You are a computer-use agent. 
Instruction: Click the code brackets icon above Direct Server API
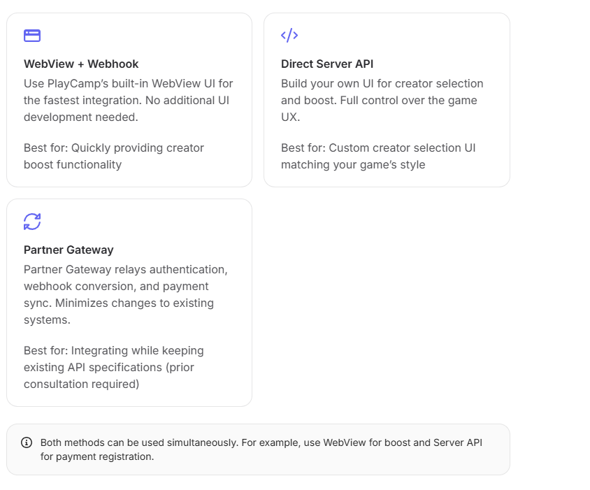click(x=289, y=36)
